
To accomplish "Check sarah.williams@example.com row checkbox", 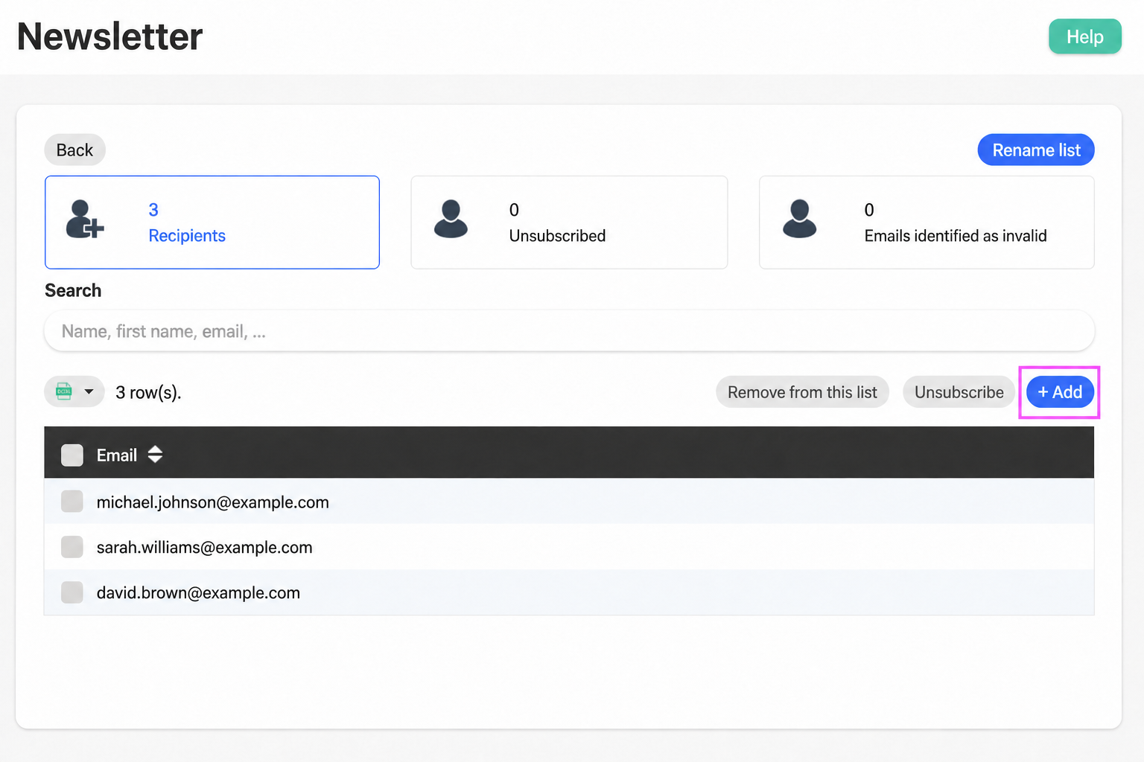I will point(72,547).
